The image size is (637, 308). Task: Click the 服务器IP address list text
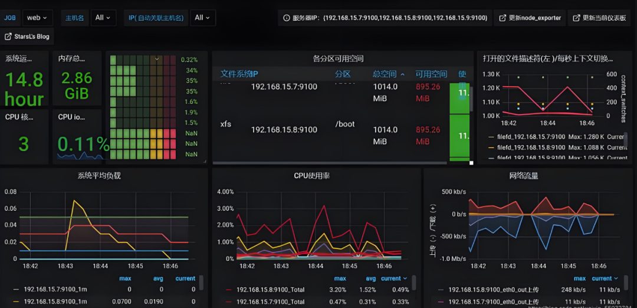pyautogui.click(x=405, y=18)
